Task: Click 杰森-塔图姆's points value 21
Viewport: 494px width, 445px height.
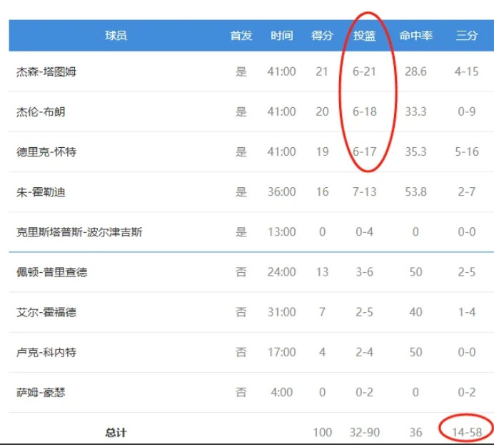Action: pyautogui.click(x=322, y=71)
